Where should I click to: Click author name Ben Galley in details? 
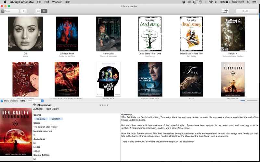[x=53, y=109]
